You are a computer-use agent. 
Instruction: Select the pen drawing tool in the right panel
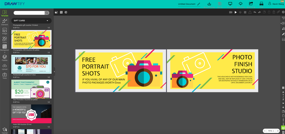[283, 29]
